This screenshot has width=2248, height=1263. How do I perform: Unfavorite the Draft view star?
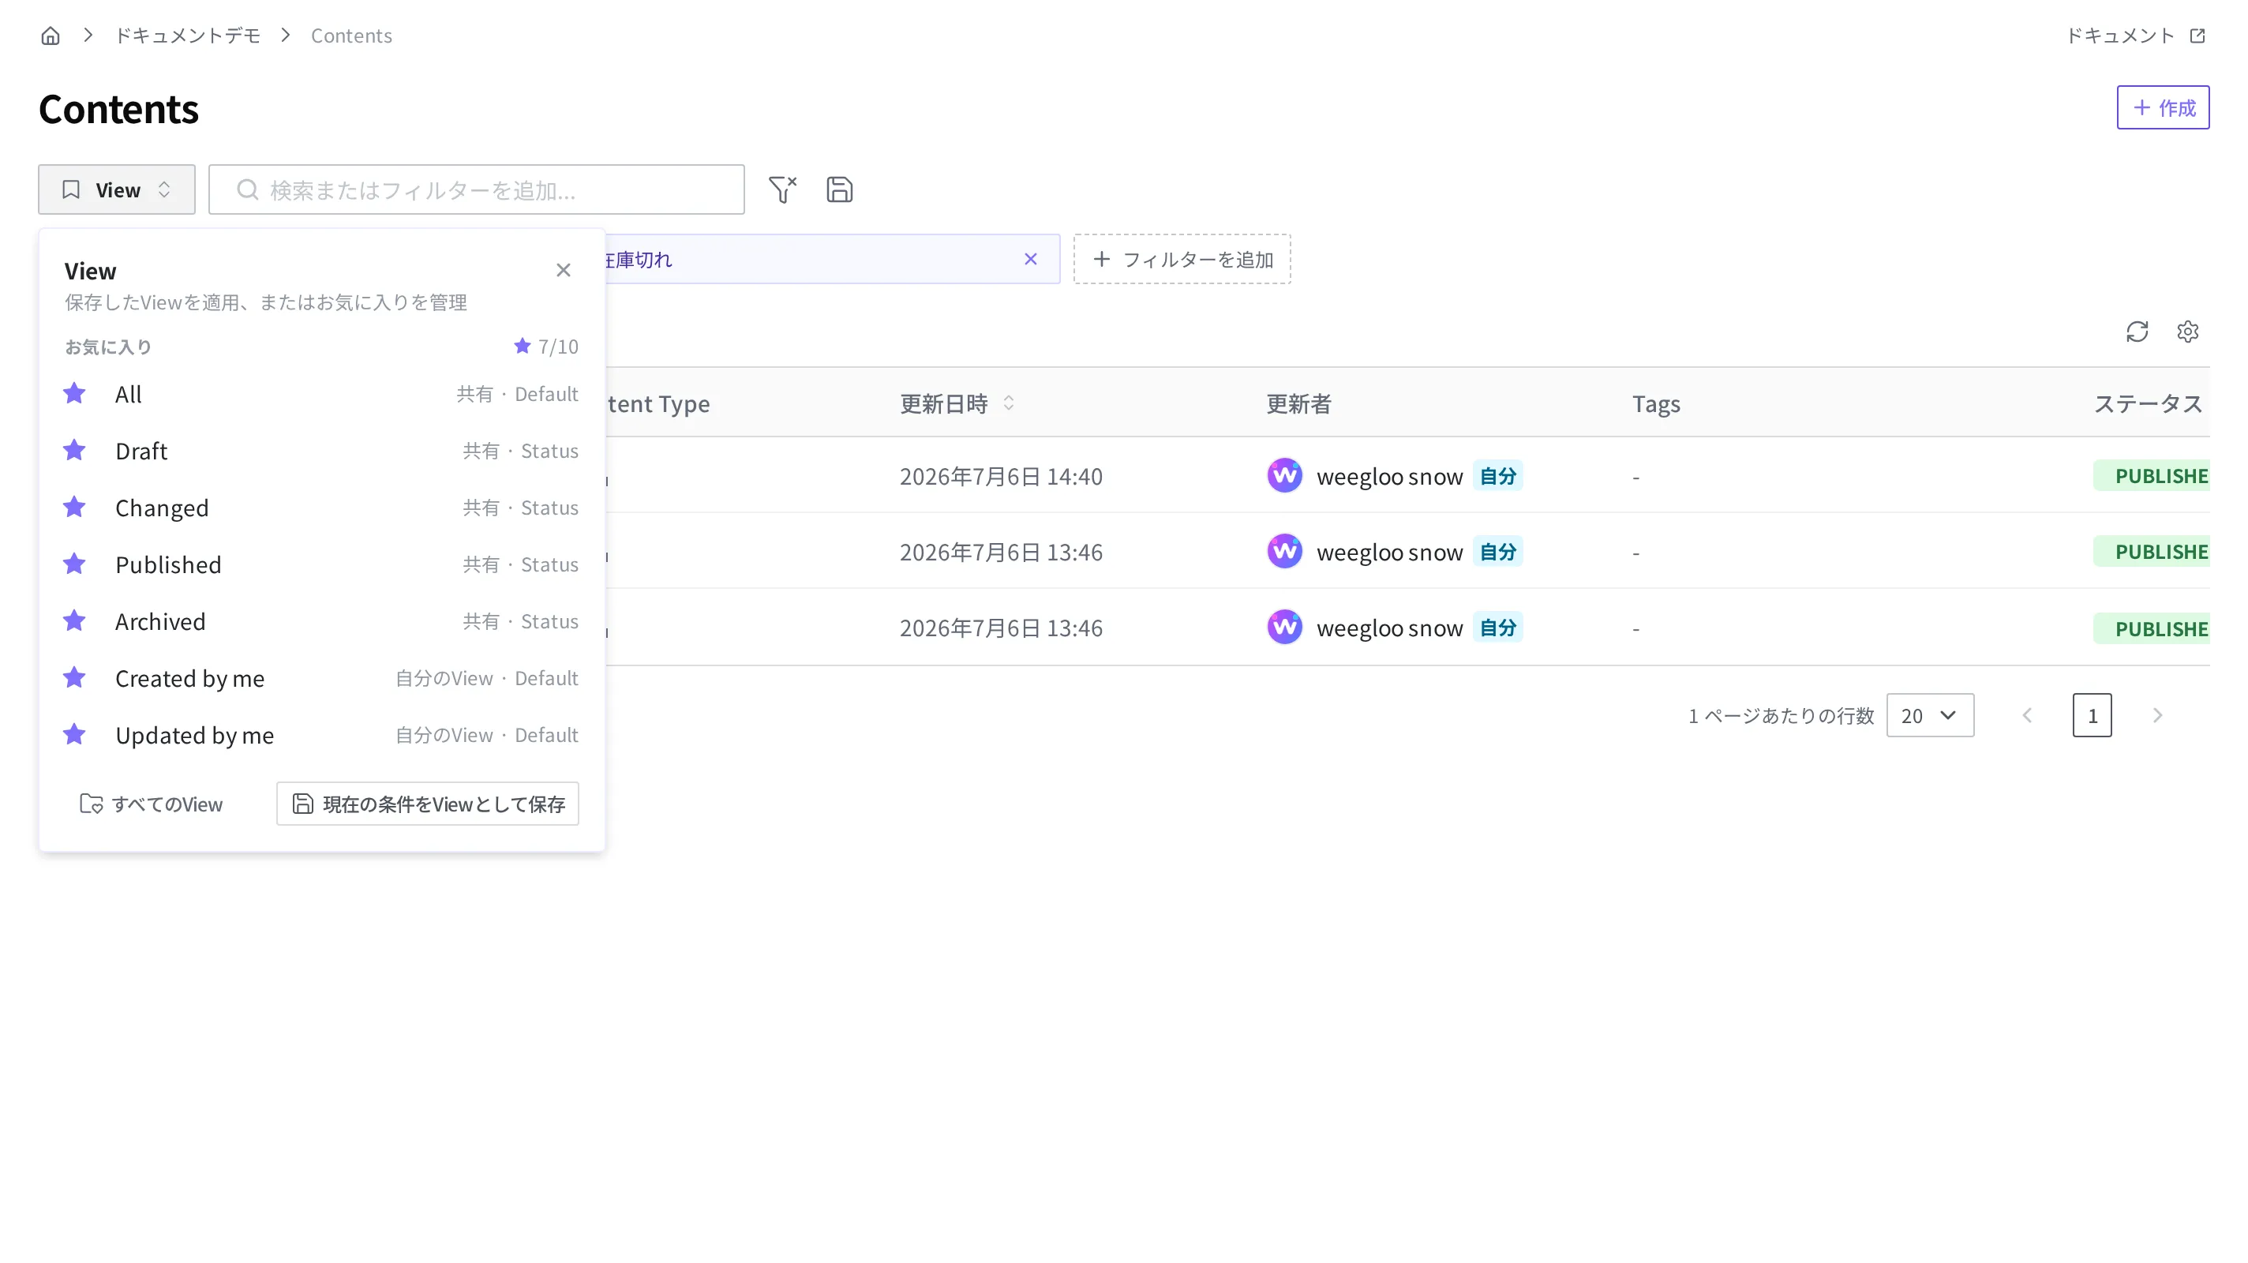75,451
